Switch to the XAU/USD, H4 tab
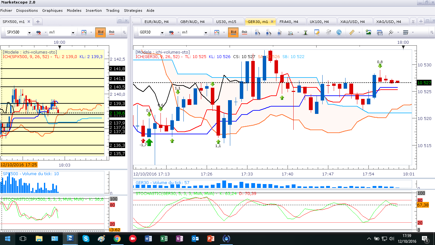 tap(353, 22)
